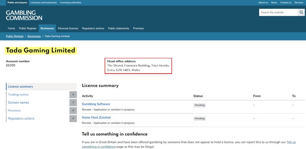Click the Status column header
The width and height of the screenshot is (306, 149).
tap(198, 96)
